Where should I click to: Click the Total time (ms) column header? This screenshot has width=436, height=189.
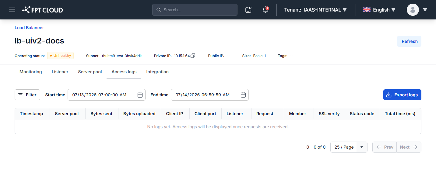[400, 114]
